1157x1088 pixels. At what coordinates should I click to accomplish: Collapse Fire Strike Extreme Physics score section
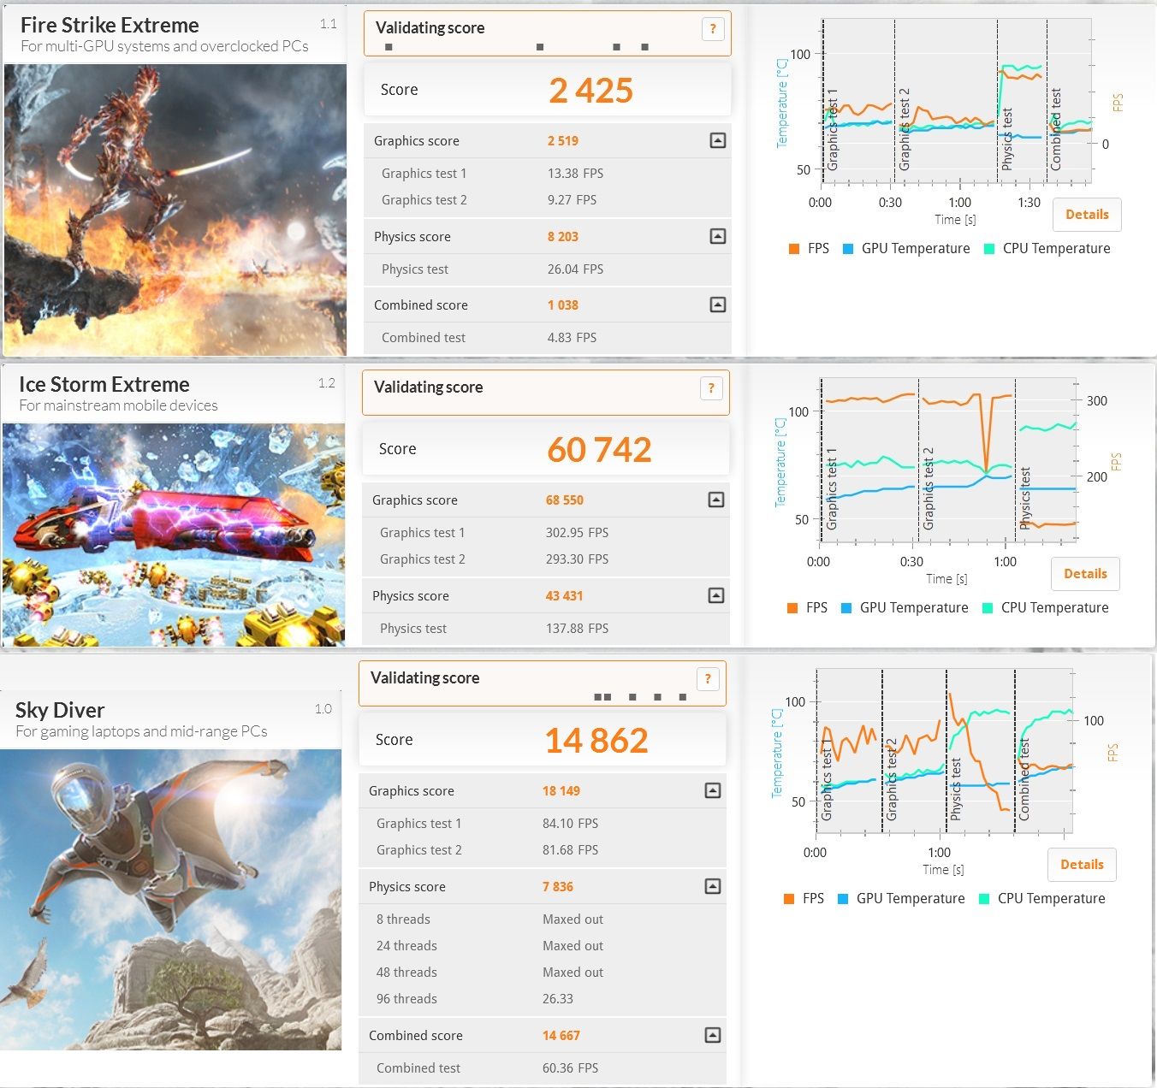click(718, 237)
